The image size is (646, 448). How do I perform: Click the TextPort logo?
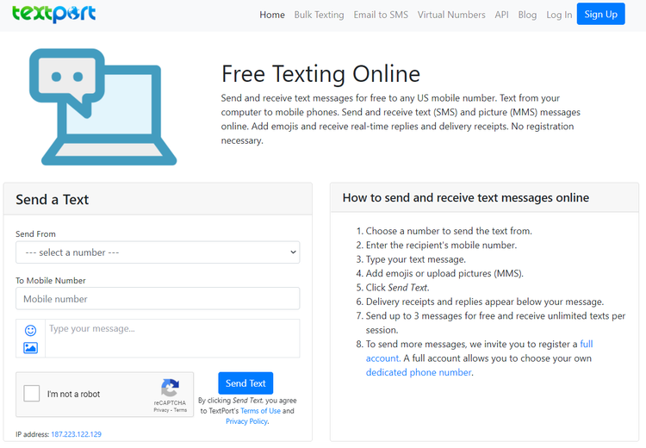tap(54, 14)
